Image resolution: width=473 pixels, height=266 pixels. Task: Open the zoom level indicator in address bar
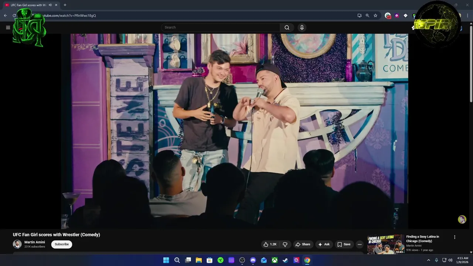pos(367,16)
